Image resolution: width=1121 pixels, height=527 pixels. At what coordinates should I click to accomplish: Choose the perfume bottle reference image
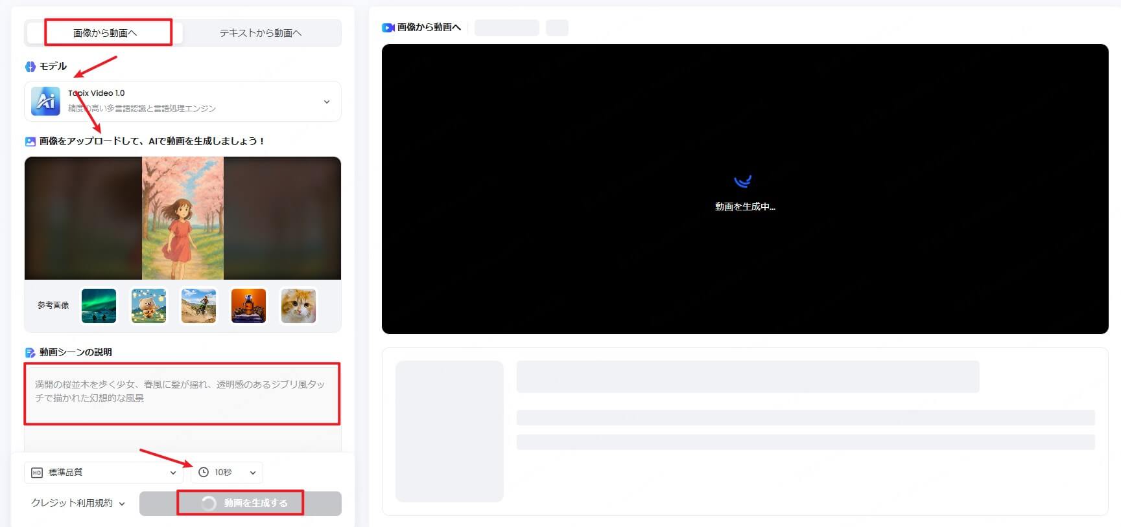248,306
